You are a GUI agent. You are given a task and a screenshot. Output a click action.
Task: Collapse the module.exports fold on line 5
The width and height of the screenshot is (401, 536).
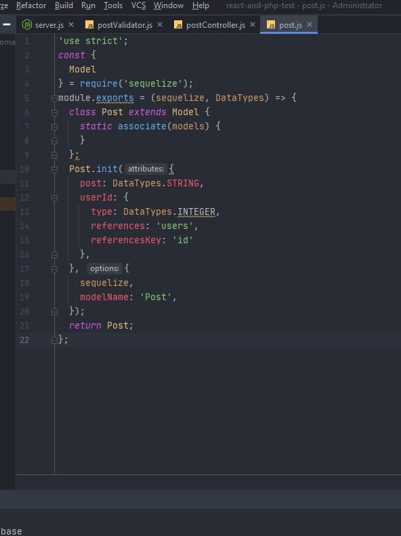point(54,98)
